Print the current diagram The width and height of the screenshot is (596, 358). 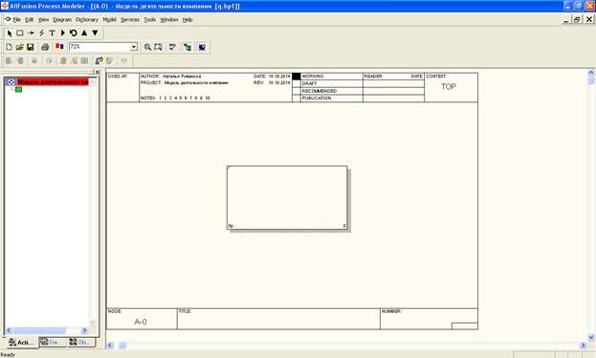pos(45,47)
